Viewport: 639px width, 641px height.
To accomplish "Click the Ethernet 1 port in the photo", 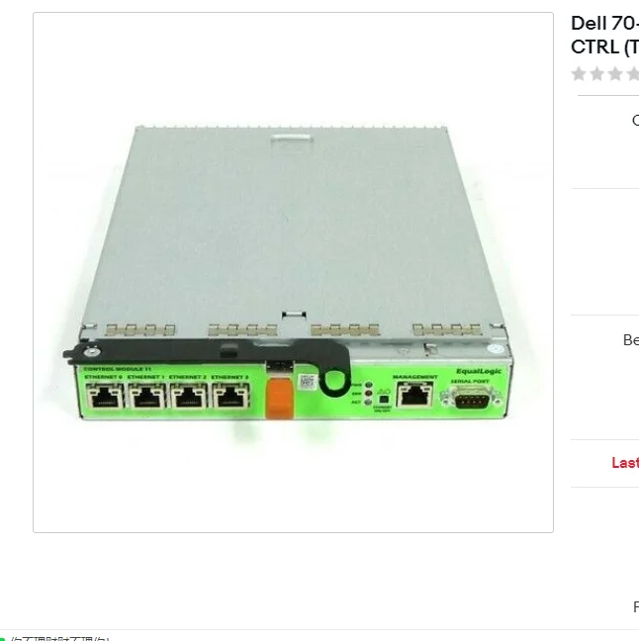I will pos(147,396).
